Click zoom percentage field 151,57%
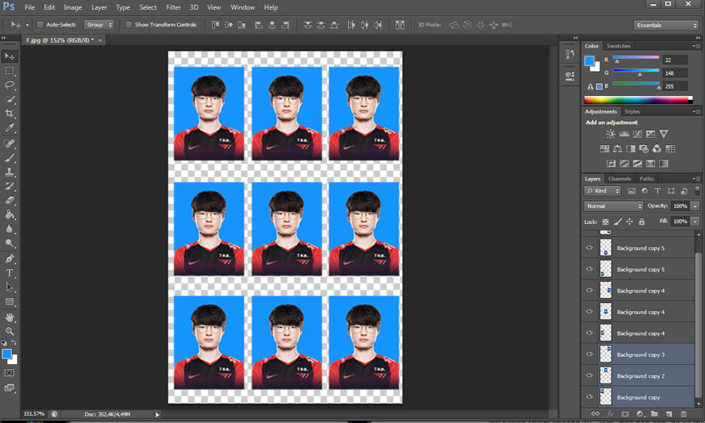705x423 pixels. tap(34, 414)
